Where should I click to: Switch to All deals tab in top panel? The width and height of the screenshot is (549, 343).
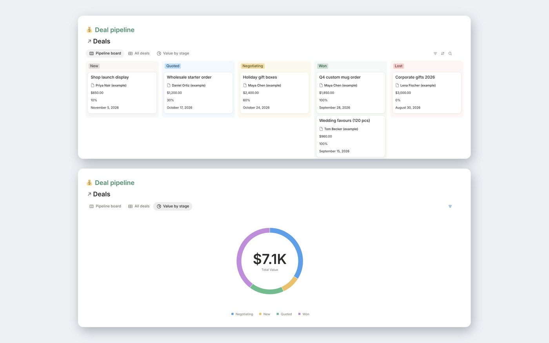coord(139,53)
